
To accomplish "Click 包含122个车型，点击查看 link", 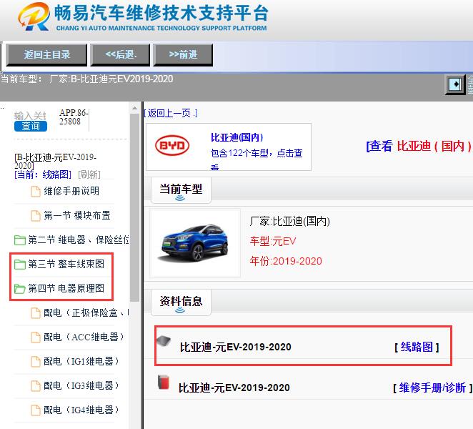I will [x=257, y=159].
